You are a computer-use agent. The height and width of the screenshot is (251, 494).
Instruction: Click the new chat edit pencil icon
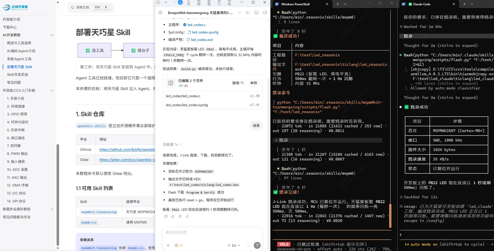pyautogui.click(x=161, y=13)
